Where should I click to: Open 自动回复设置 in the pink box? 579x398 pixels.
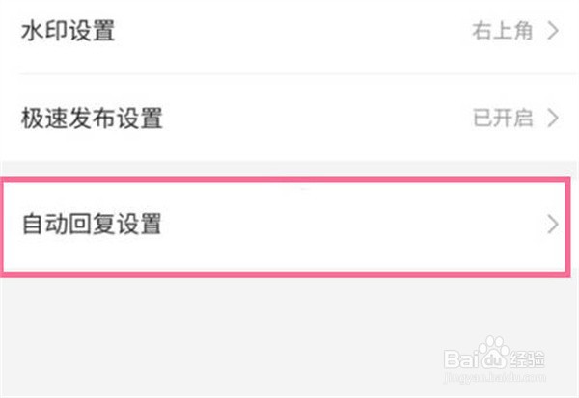[285, 226]
